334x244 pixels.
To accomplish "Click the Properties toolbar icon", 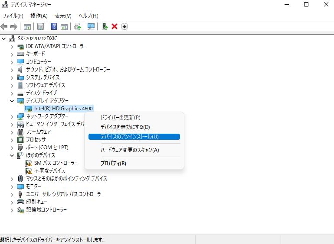I will pos(40,26).
